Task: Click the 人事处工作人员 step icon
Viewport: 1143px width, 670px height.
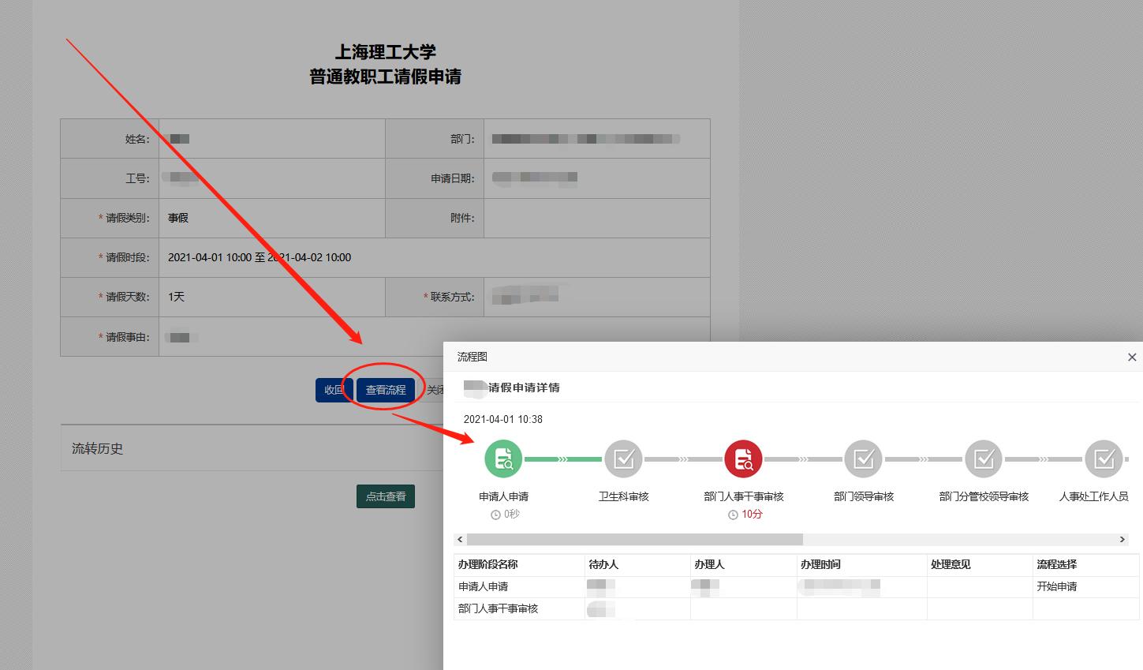Action: click(1104, 459)
